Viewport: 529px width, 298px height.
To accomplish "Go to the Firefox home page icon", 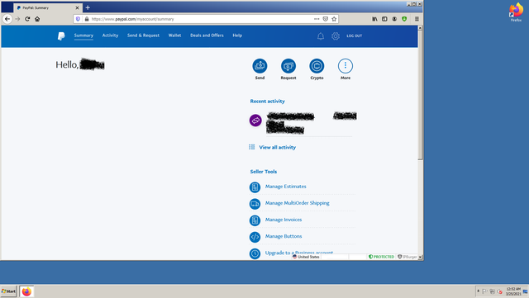I will [x=37, y=19].
